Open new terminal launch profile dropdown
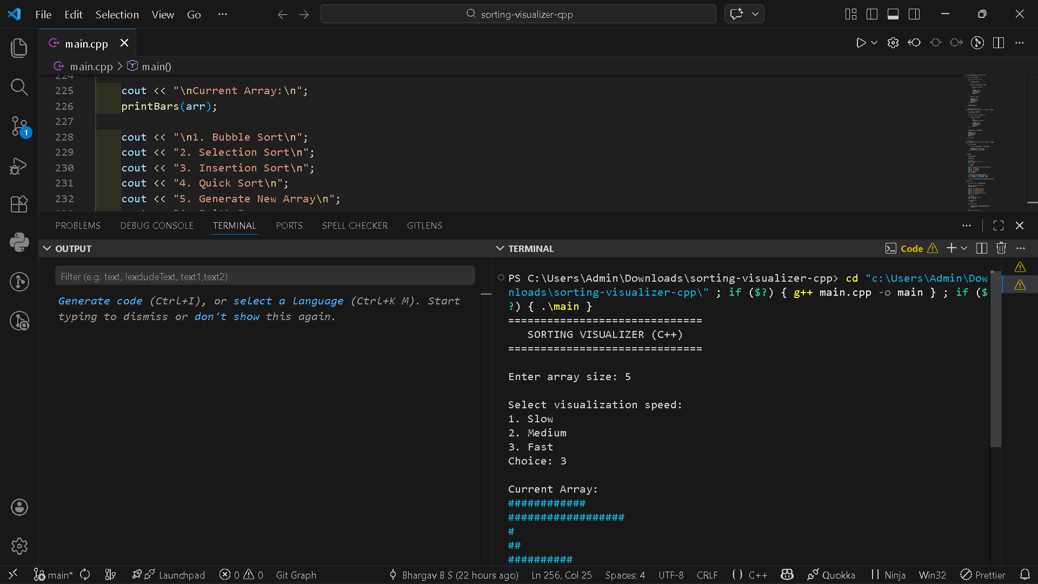 pos(964,248)
